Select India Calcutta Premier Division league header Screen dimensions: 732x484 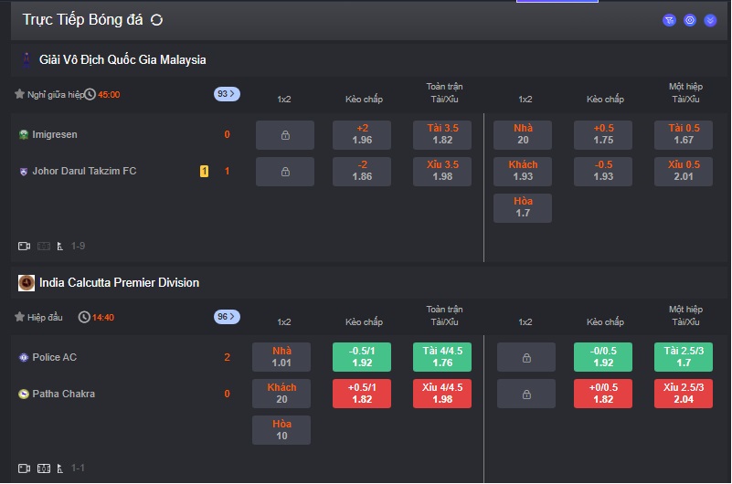[x=119, y=283]
